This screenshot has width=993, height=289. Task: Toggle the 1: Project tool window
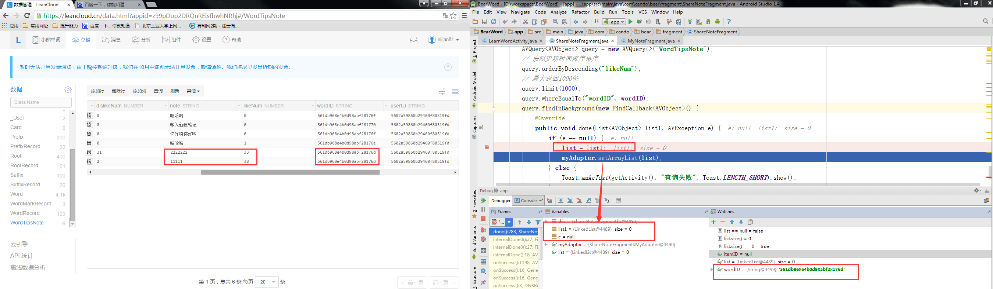point(474,51)
